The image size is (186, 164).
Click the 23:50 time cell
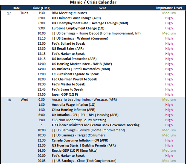click(x=42, y=94)
